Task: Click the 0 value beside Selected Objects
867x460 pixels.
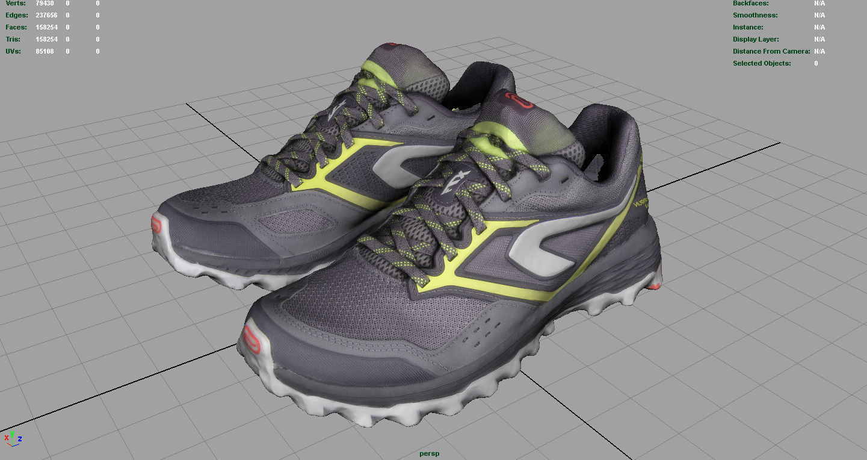Action: (x=816, y=63)
